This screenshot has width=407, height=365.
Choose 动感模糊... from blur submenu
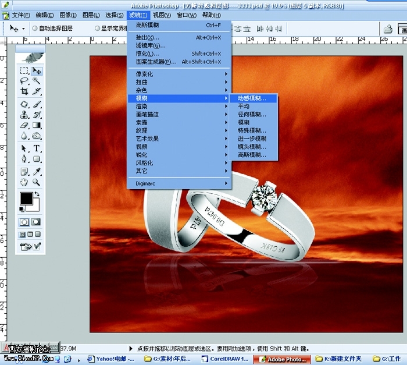tap(254, 98)
